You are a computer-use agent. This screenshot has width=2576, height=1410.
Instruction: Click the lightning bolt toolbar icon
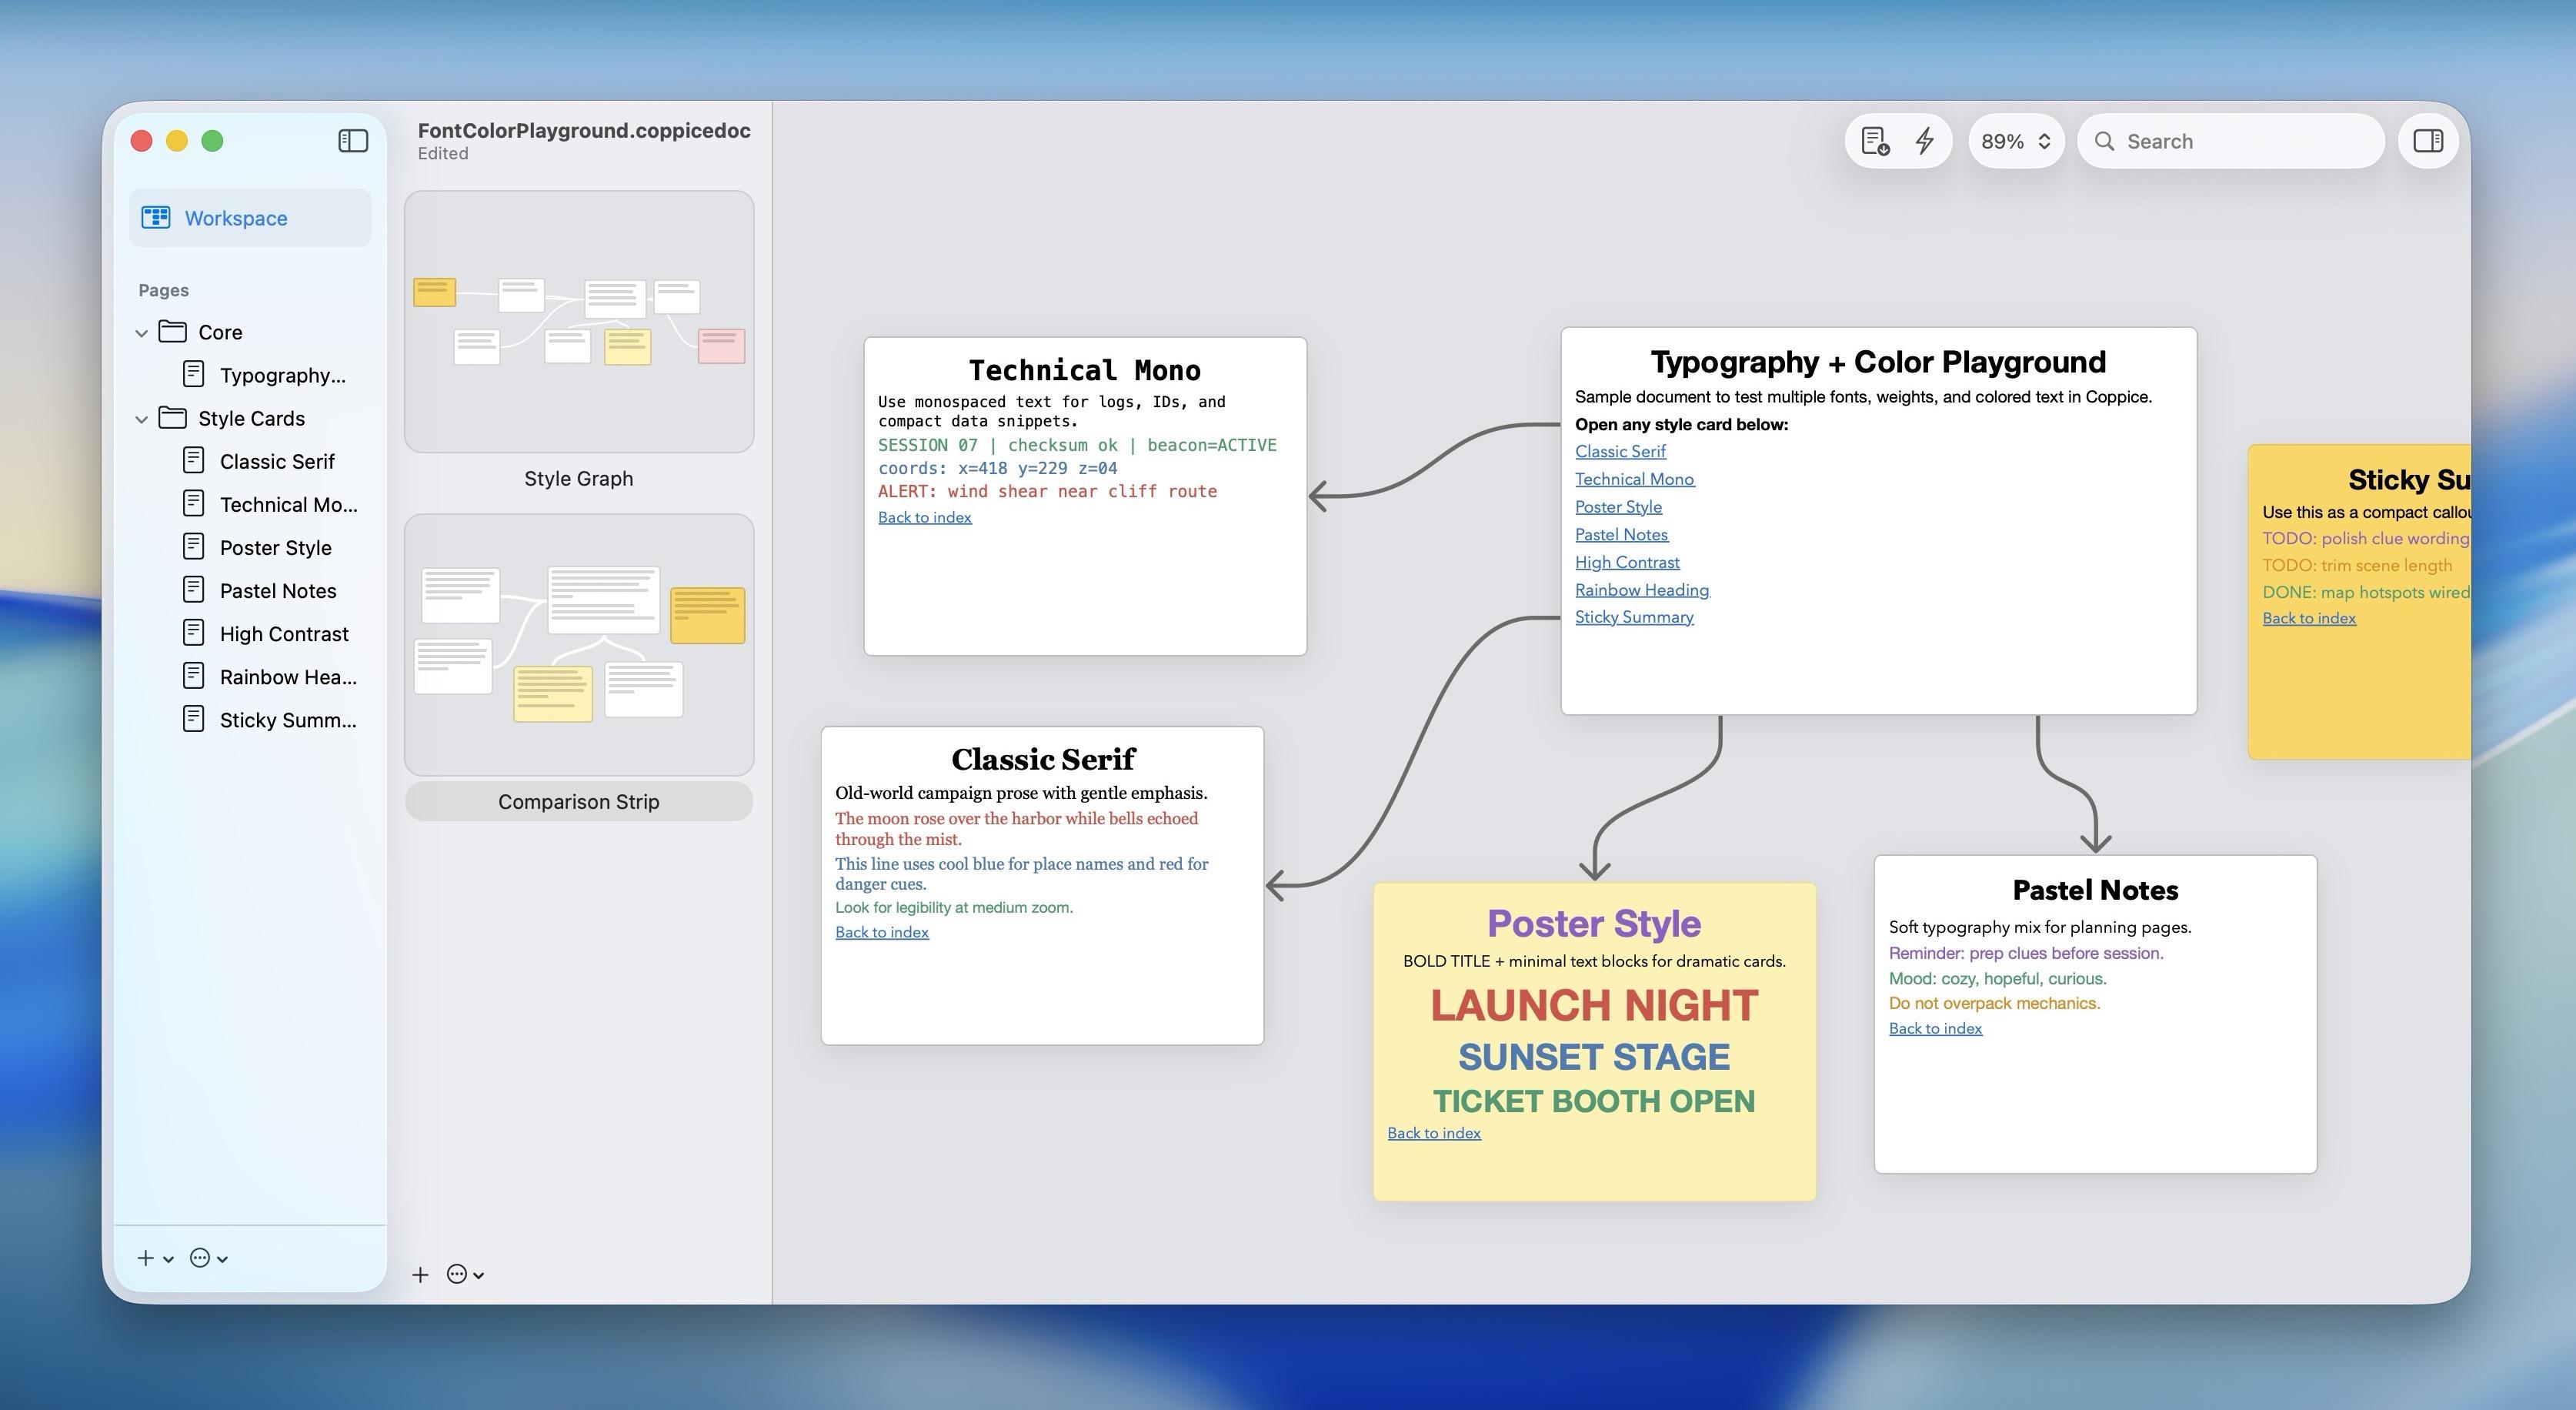1925,141
